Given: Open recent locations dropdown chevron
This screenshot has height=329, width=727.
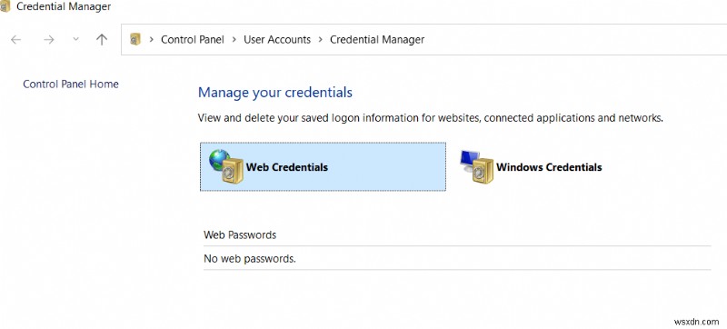Looking at the screenshot, I should 76,40.
